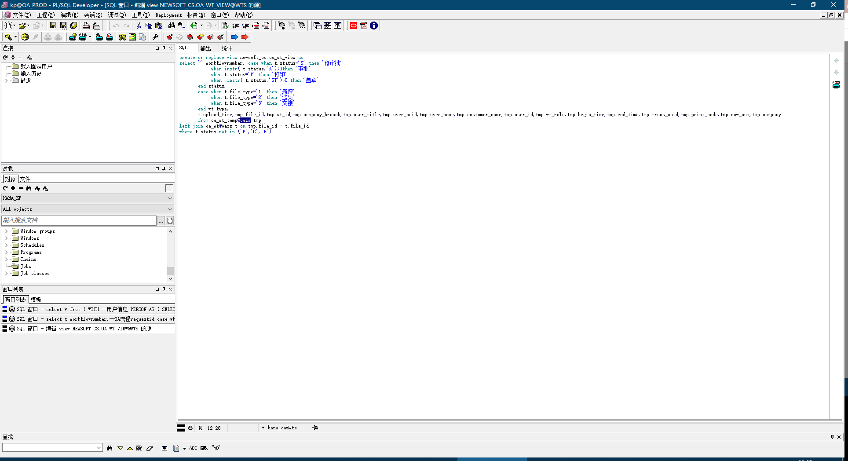
Task: Click the New document toolbar icon
Action: coord(8,26)
